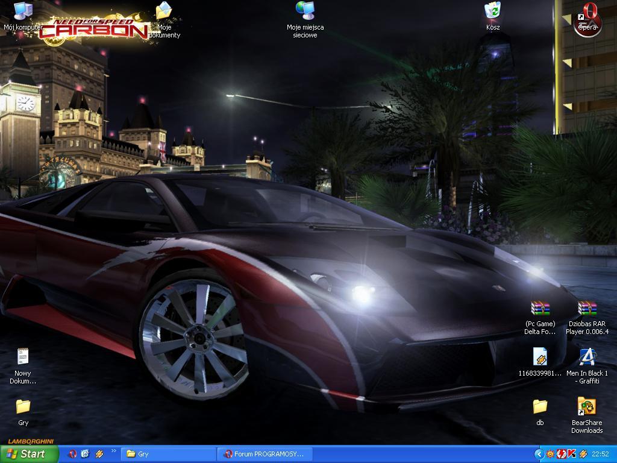Click the Kaspersky K tray icon
This screenshot has width=617, height=463.
pos(571,454)
